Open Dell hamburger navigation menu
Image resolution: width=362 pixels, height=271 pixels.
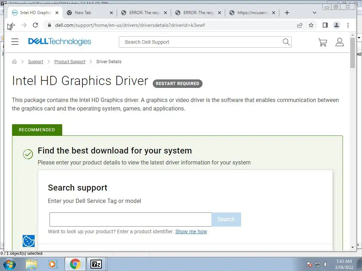click(15, 42)
